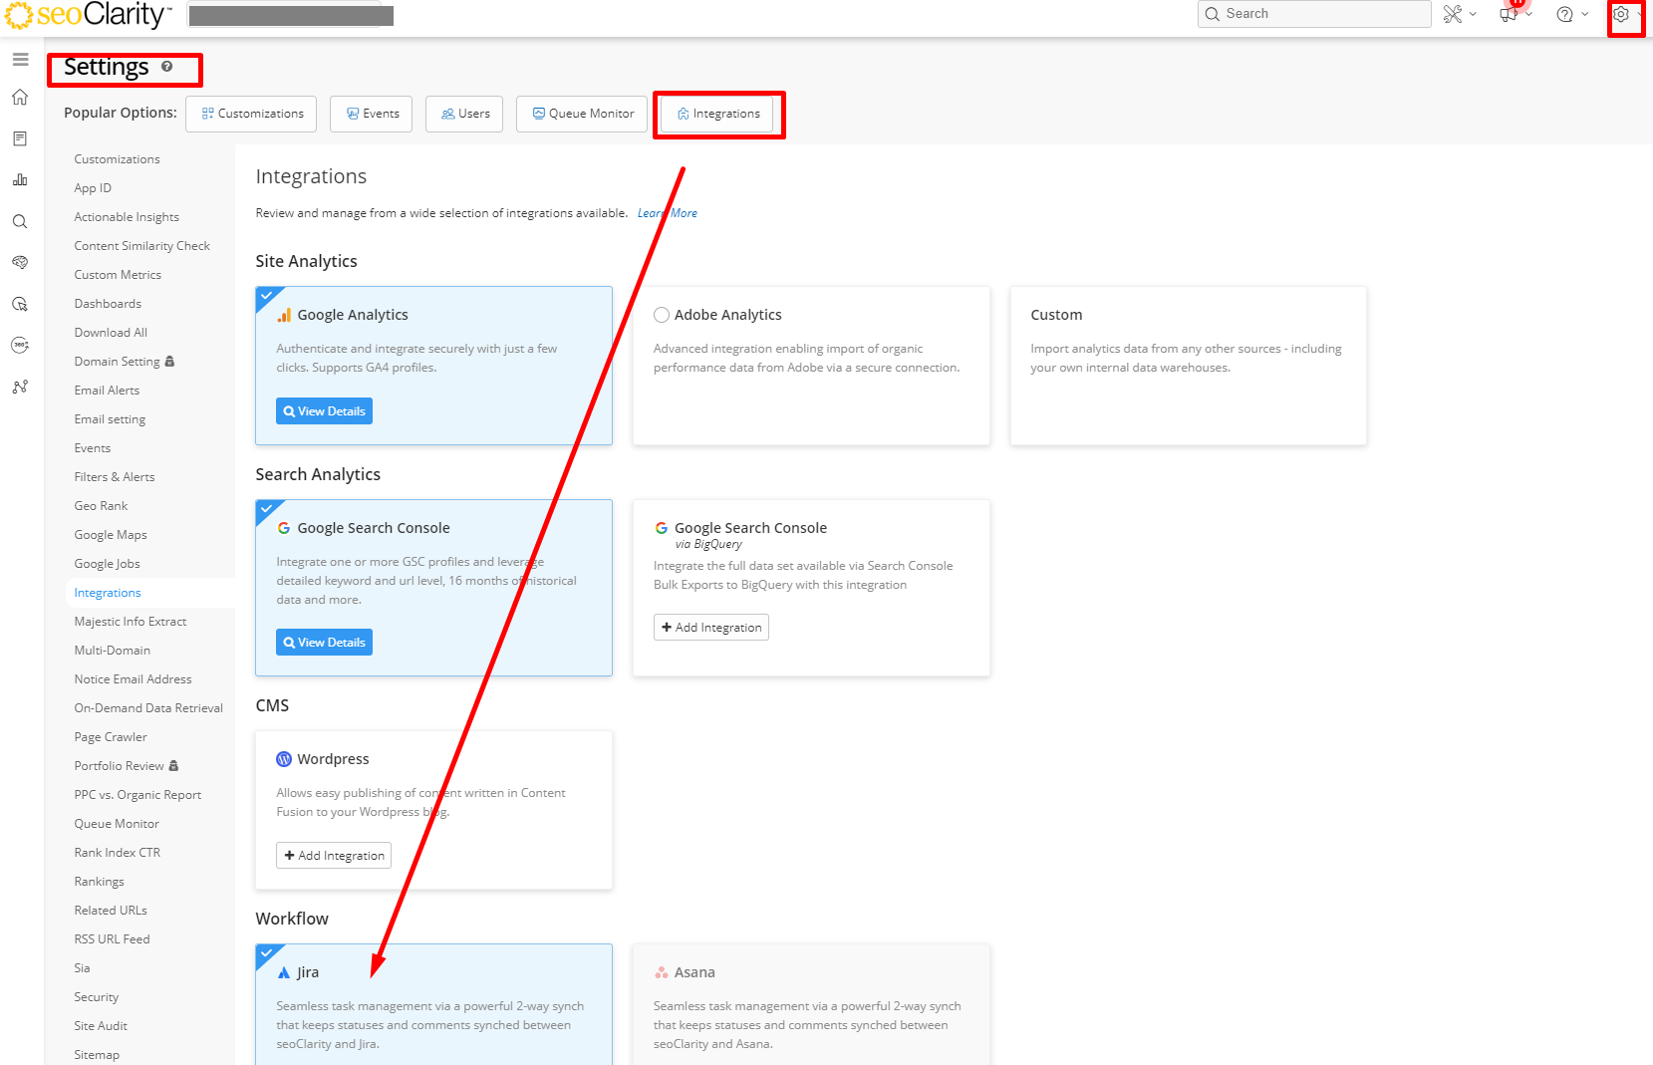Open the hamburger menu in the sidebar
This screenshot has width=1653, height=1065.
(x=20, y=60)
